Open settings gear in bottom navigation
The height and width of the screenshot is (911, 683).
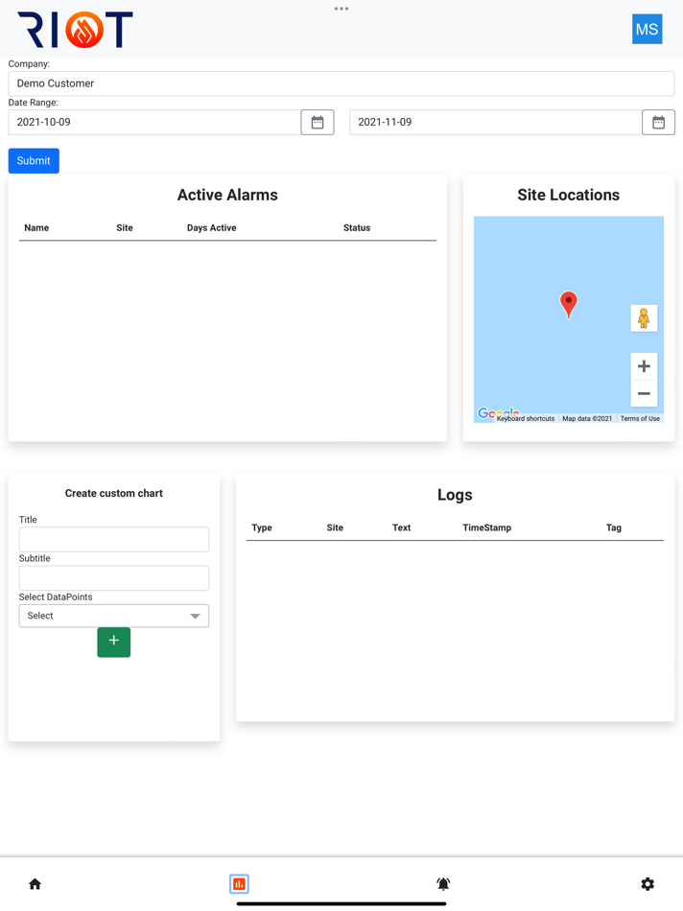click(648, 884)
